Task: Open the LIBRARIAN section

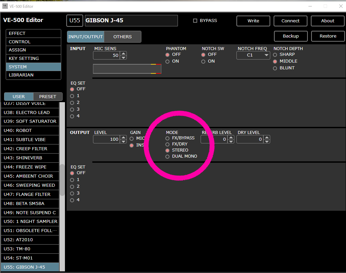Action: pos(33,75)
